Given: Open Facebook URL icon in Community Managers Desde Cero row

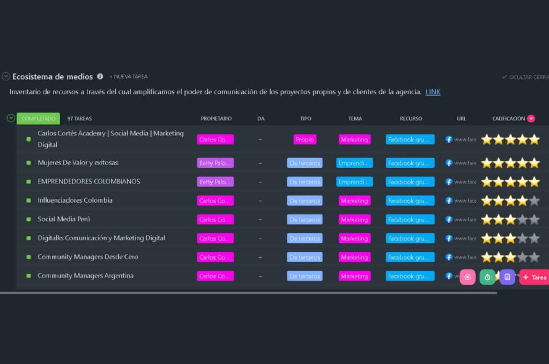Looking at the screenshot, I should click(x=449, y=257).
